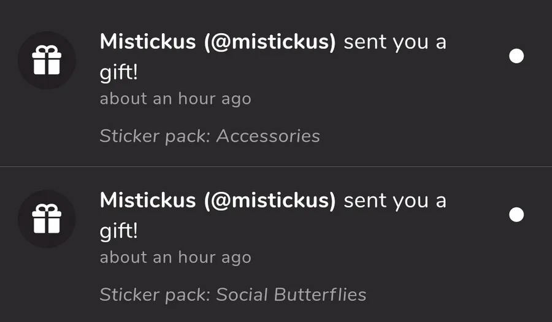Image resolution: width=552 pixels, height=322 pixels.
Task: Click the divider line between the two notifications
Action: click(276, 166)
